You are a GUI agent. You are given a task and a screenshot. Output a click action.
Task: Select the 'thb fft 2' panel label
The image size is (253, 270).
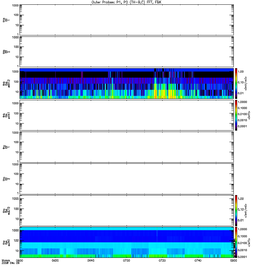click(x=6, y=52)
